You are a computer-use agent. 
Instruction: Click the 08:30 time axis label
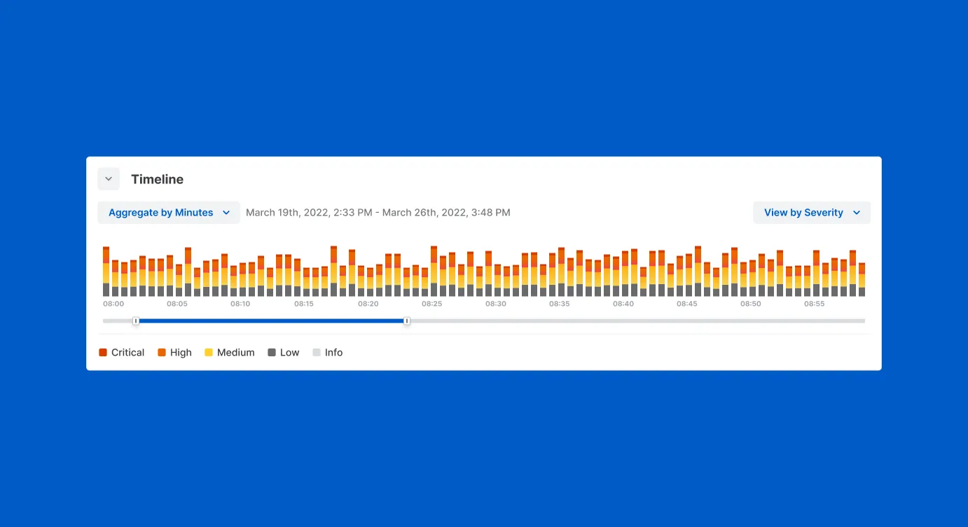(x=496, y=304)
